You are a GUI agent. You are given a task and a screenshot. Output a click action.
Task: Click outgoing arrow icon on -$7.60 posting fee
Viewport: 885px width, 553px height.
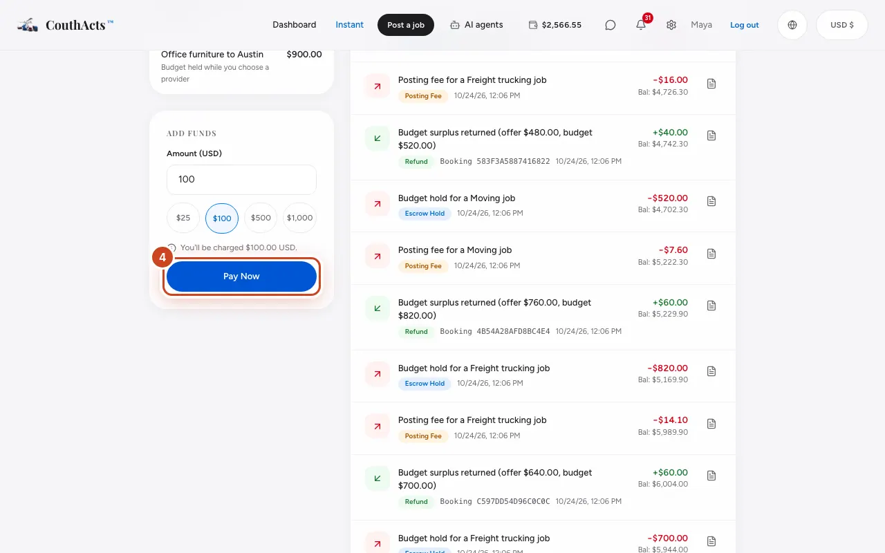pos(378,256)
